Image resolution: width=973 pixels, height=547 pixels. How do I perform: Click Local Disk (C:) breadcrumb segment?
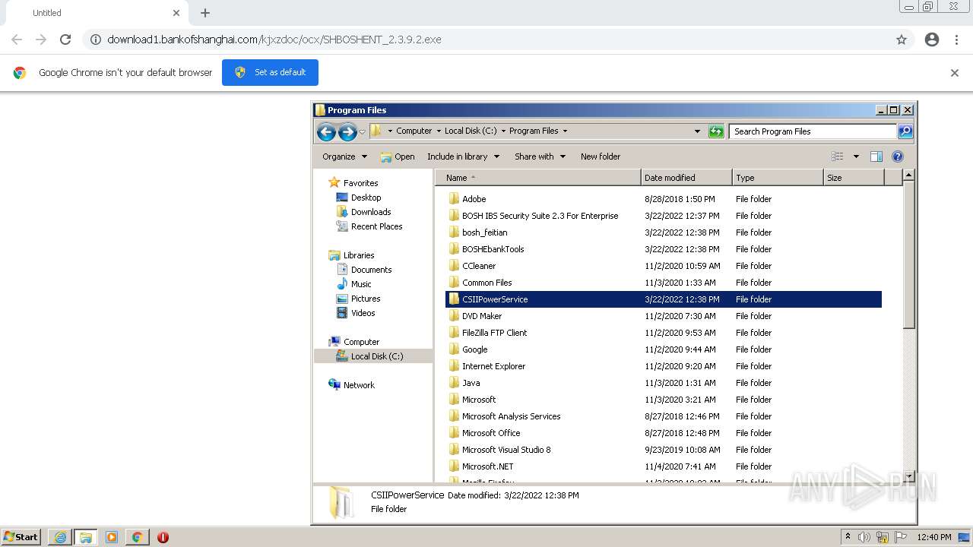(471, 131)
